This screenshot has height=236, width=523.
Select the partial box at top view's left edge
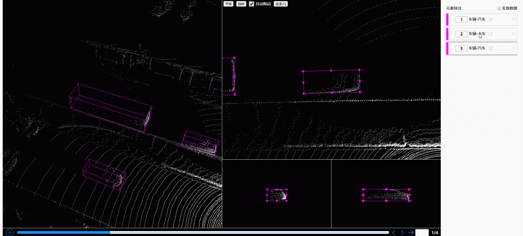click(x=229, y=76)
